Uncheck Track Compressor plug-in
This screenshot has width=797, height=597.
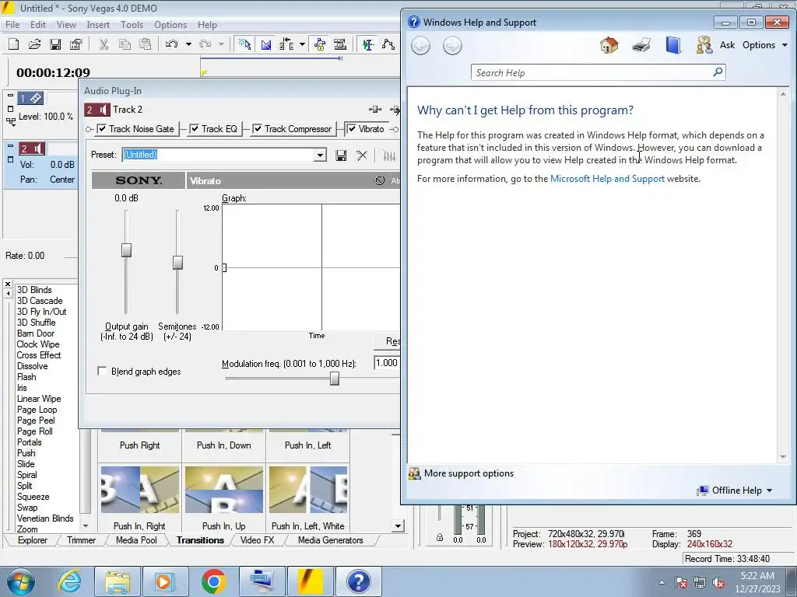click(258, 129)
